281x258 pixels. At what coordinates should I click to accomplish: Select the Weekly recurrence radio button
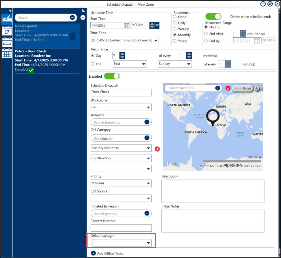175,29
